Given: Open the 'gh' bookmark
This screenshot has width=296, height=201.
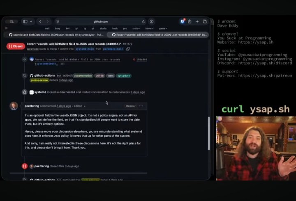Looking at the screenshot, I should 76,28.
